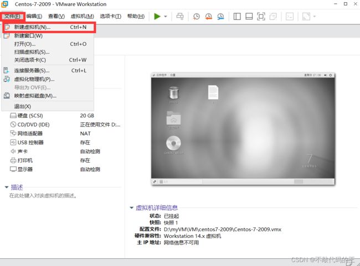This screenshot has width=360, height=266.
Task: Choose 虚拟化物理机(P)... menu entry
Action: pyautogui.click(x=48, y=79)
